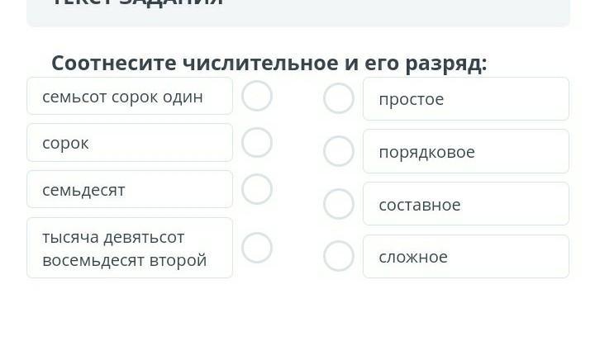This screenshot has height=346, width=595.
Task: Click the 'порядковое' category box
Action: (465, 152)
